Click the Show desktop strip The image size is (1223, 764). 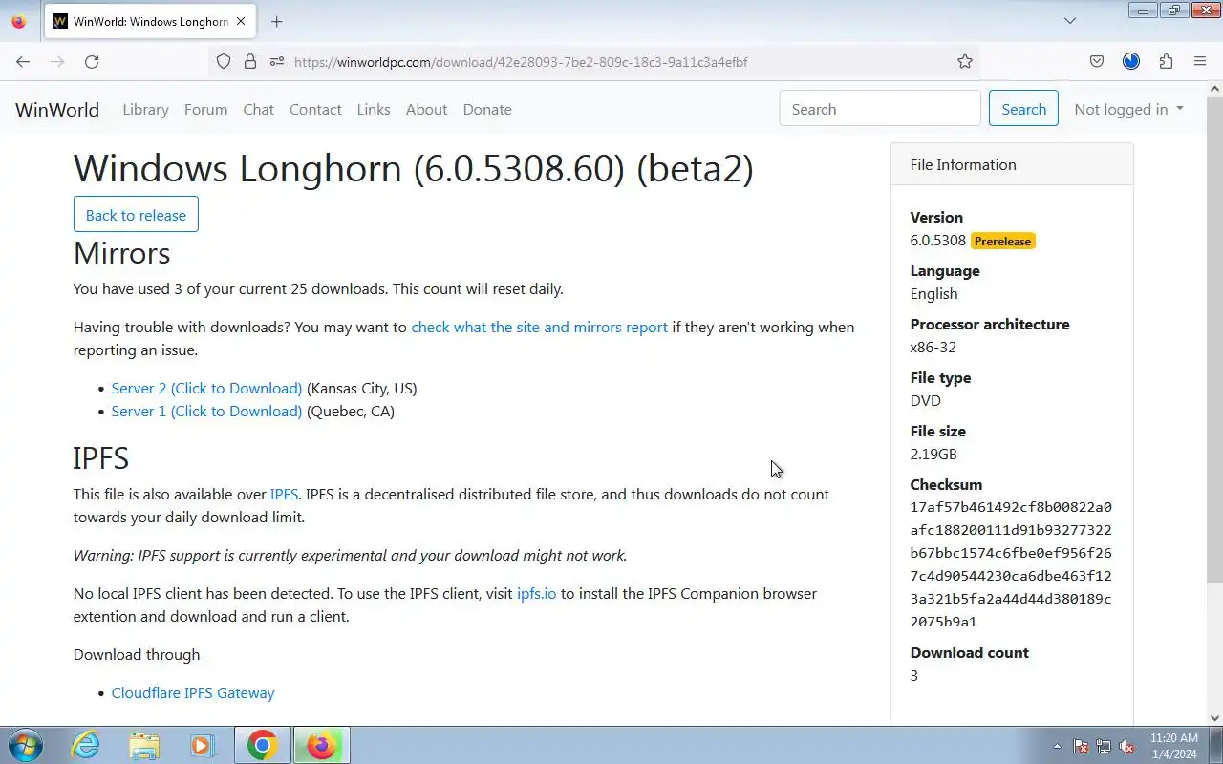point(1216,745)
